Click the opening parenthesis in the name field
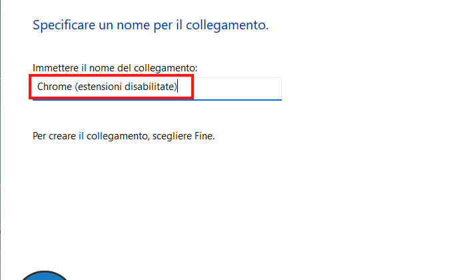This screenshot has height=280, width=471. (x=76, y=87)
